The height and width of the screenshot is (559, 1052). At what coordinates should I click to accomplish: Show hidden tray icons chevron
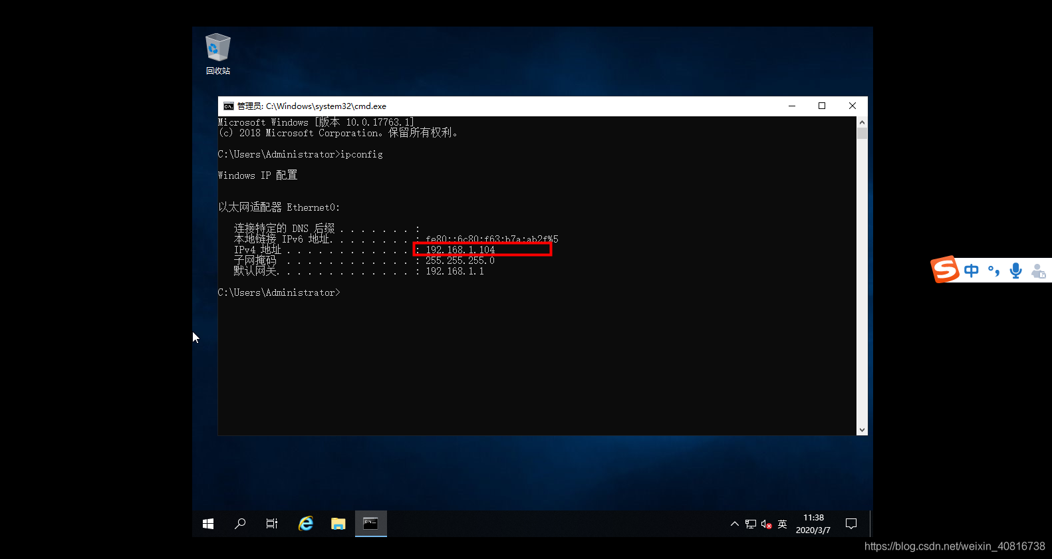(735, 524)
